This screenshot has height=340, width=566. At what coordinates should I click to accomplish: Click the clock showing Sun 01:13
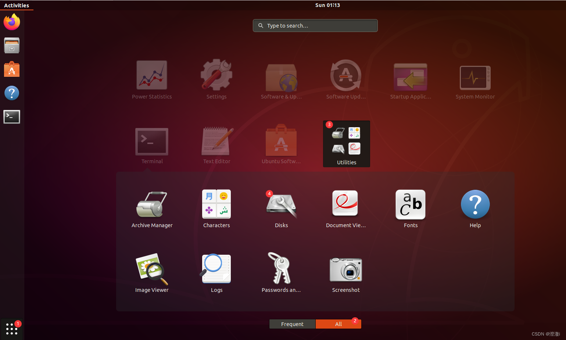[327, 5]
